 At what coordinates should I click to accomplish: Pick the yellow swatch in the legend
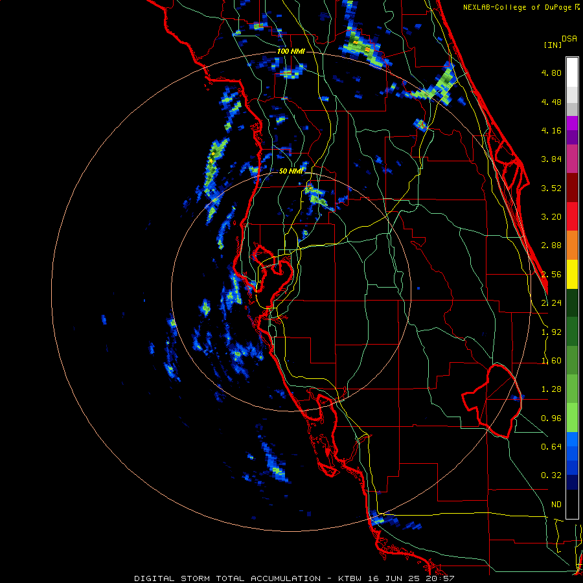click(x=572, y=275)
